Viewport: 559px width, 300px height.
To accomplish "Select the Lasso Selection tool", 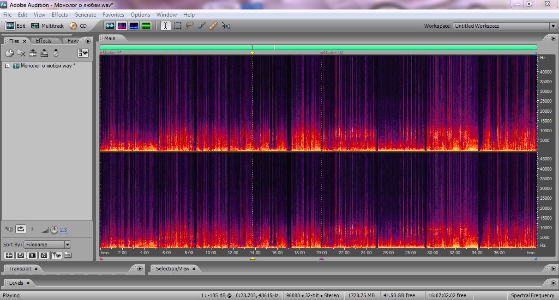I will tap(189, 26).
